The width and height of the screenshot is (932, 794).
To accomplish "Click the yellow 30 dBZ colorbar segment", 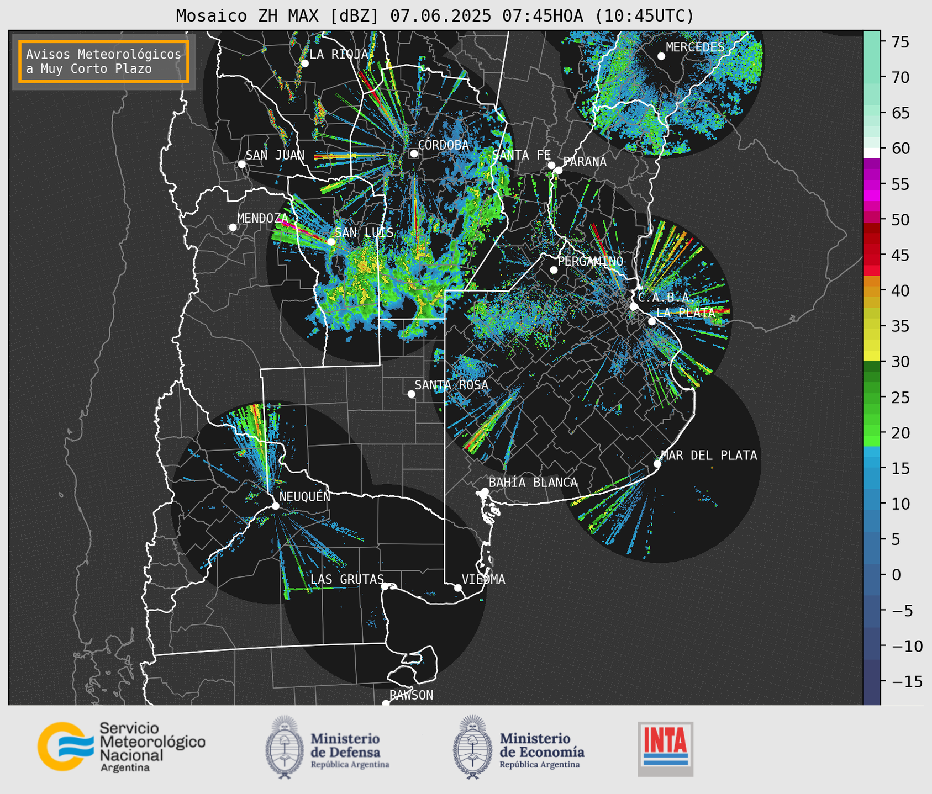I will tap(872, 356).
